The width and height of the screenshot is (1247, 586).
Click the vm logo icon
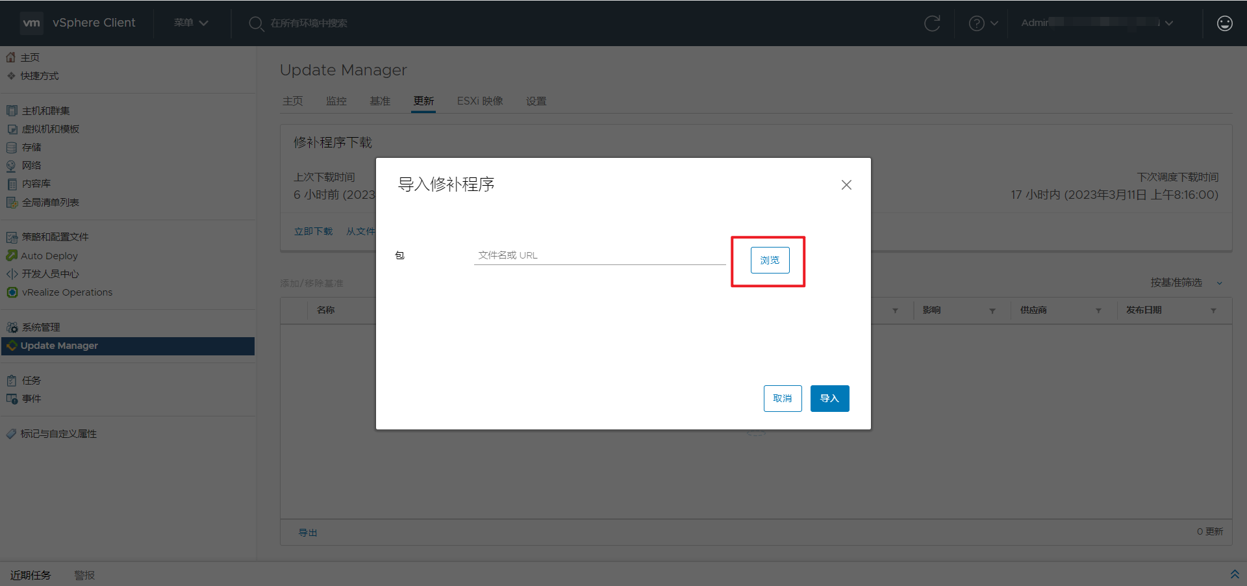[31, 23]
